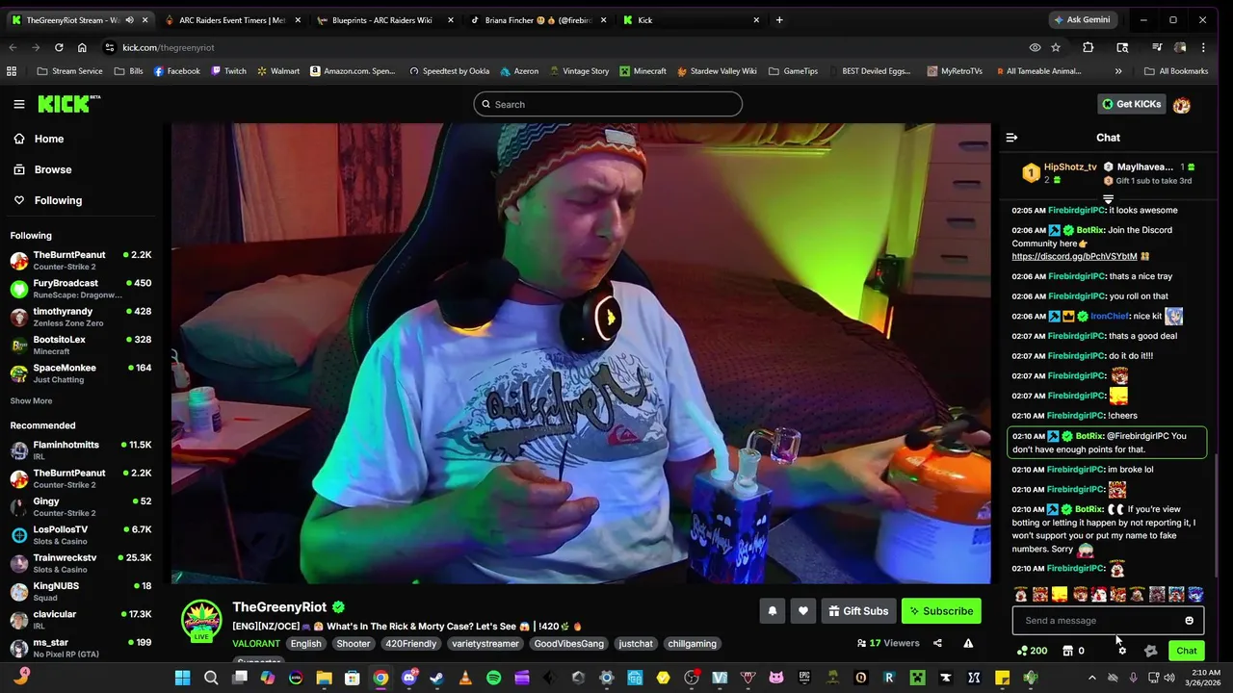Open timothyrandy channel
1233x693 pixels.
click(x=81, y=317)
